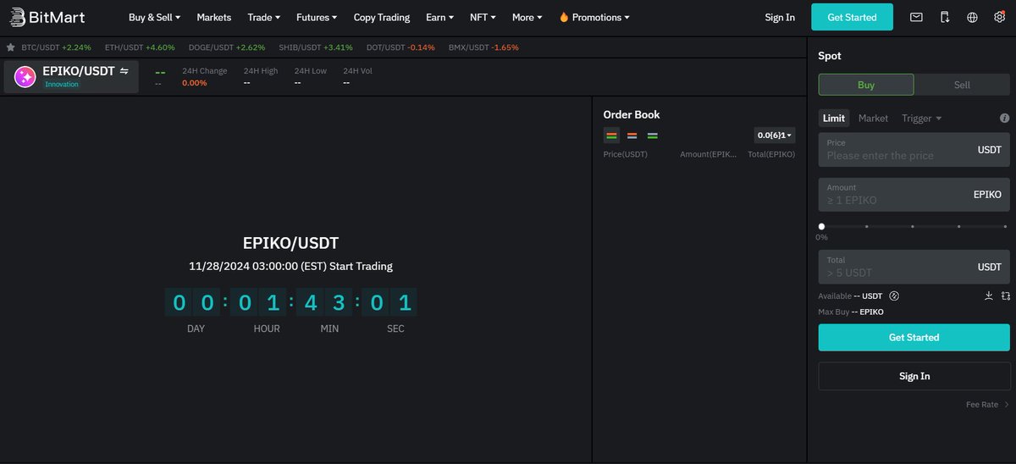Click Sign In in the top navigation
Image resolution: width=1016 pixels, height=464 pixels.
point(780,17)
